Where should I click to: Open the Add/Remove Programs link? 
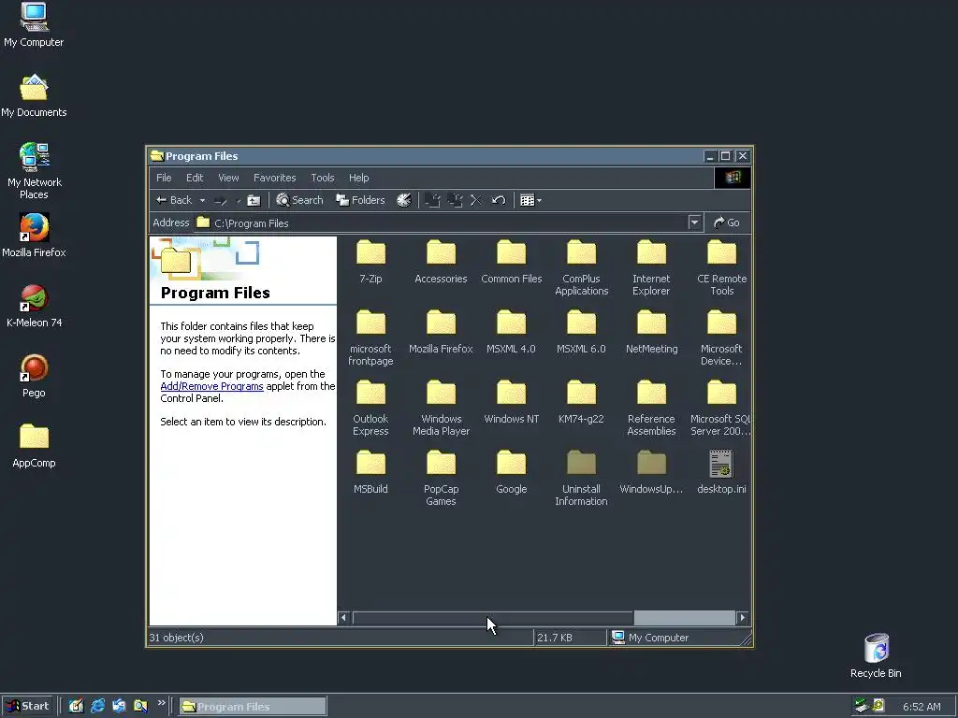point(211,386)
